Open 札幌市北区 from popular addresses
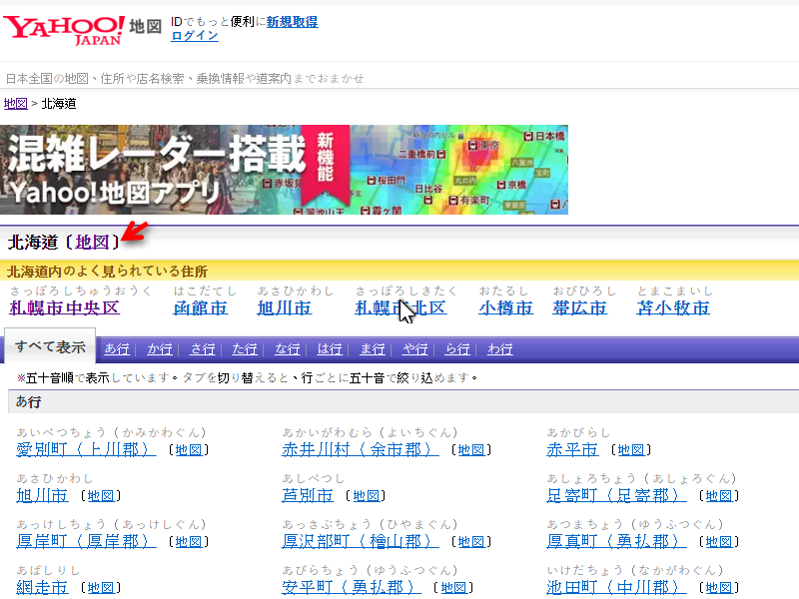799x599 pixels. point(401,307)
